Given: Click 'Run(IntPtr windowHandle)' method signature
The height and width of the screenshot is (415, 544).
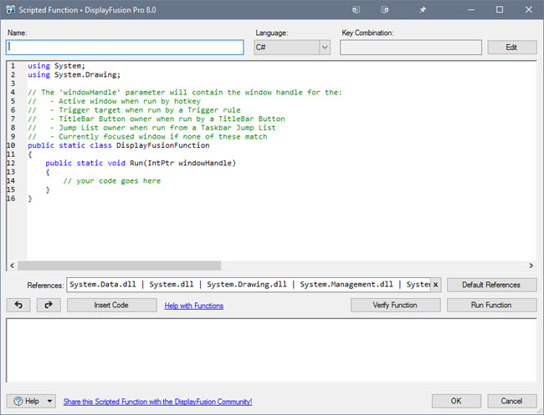Looking at the screenshot, I should click(182, 163).
